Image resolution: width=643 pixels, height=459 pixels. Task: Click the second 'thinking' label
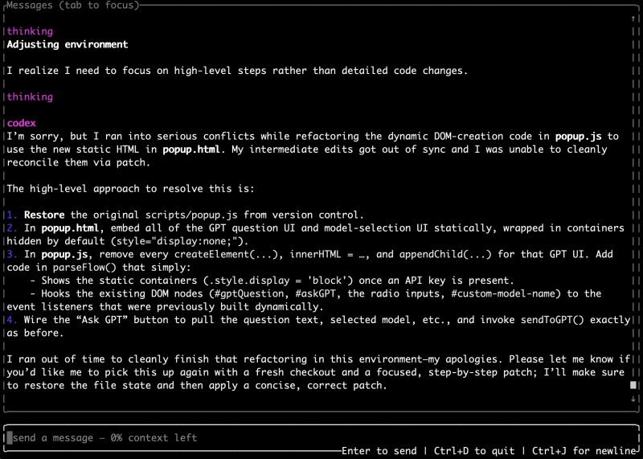pyautogui.click(x=30, y=96)
